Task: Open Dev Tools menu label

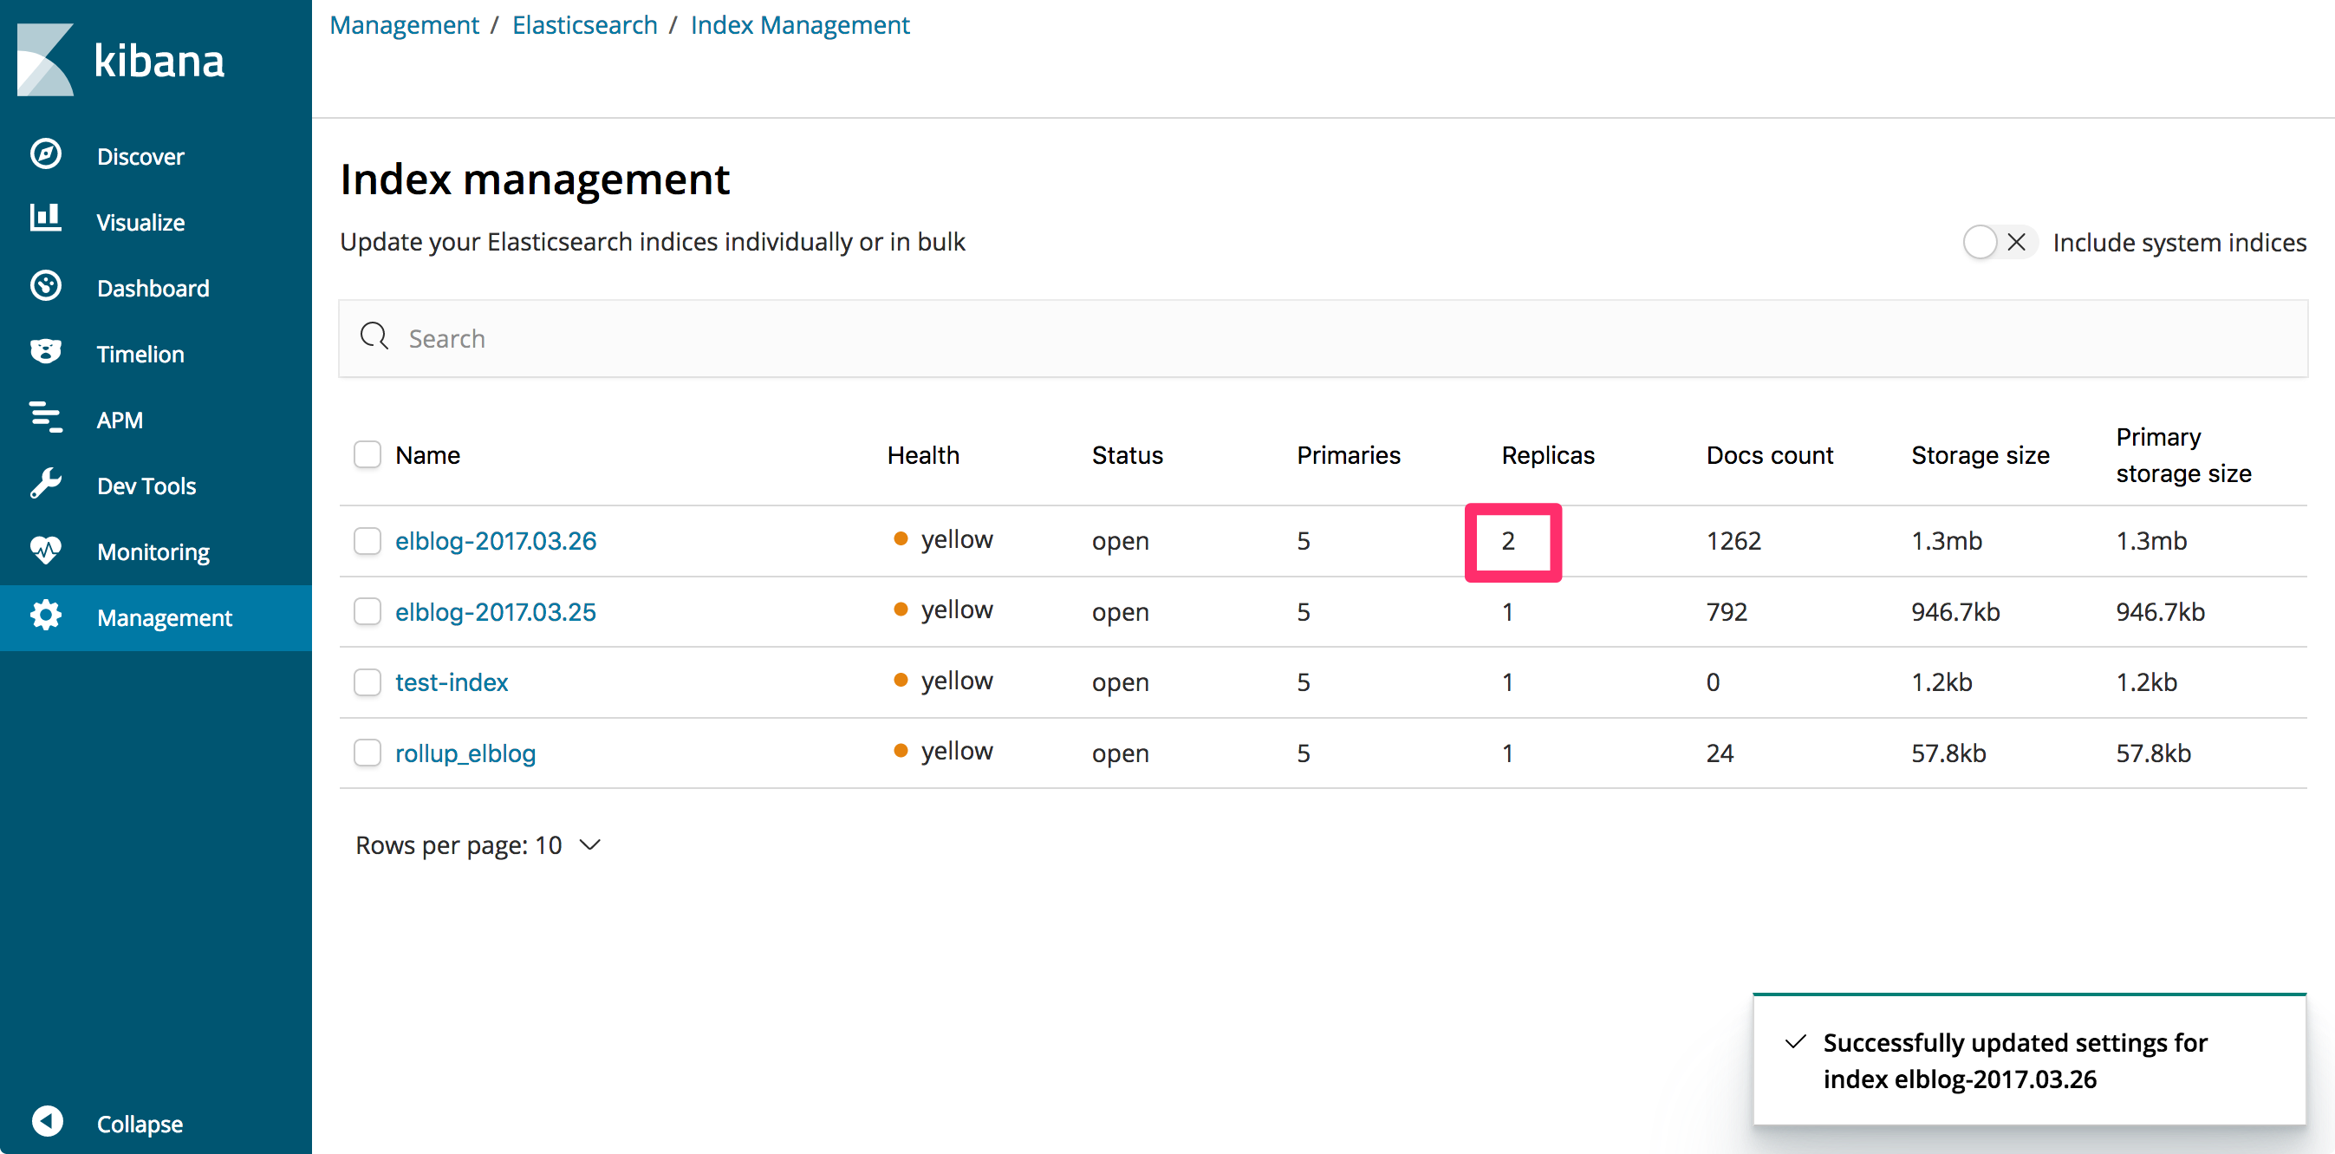Action: pyautogui.click(x=146, y=486)
